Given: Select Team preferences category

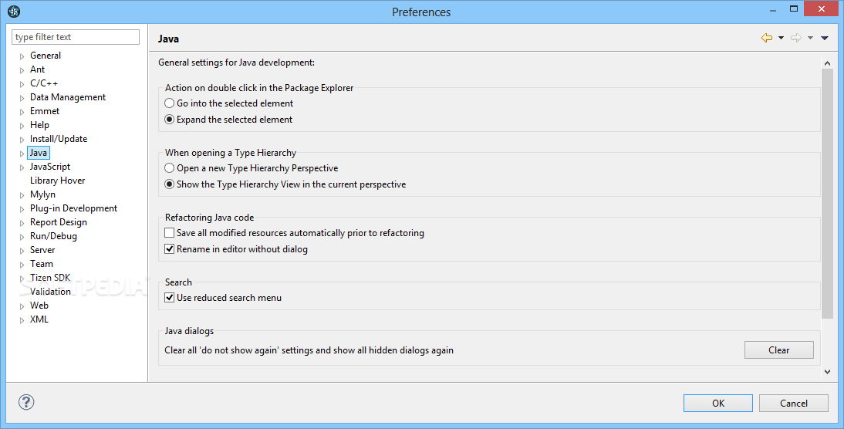Looking at the screenshot, I should (x=42, y=264).
